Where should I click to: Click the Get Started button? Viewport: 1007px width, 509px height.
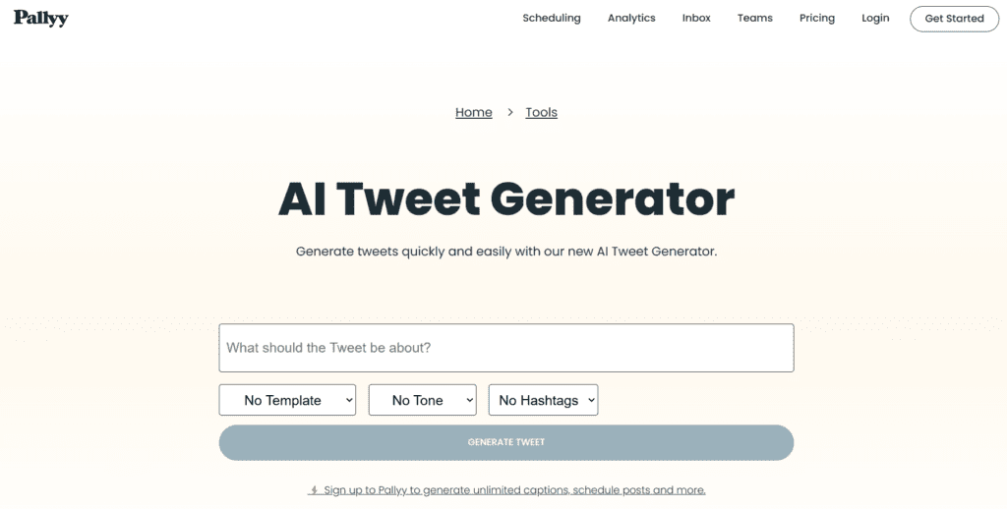pyautogui.click(x=954, y=19)
